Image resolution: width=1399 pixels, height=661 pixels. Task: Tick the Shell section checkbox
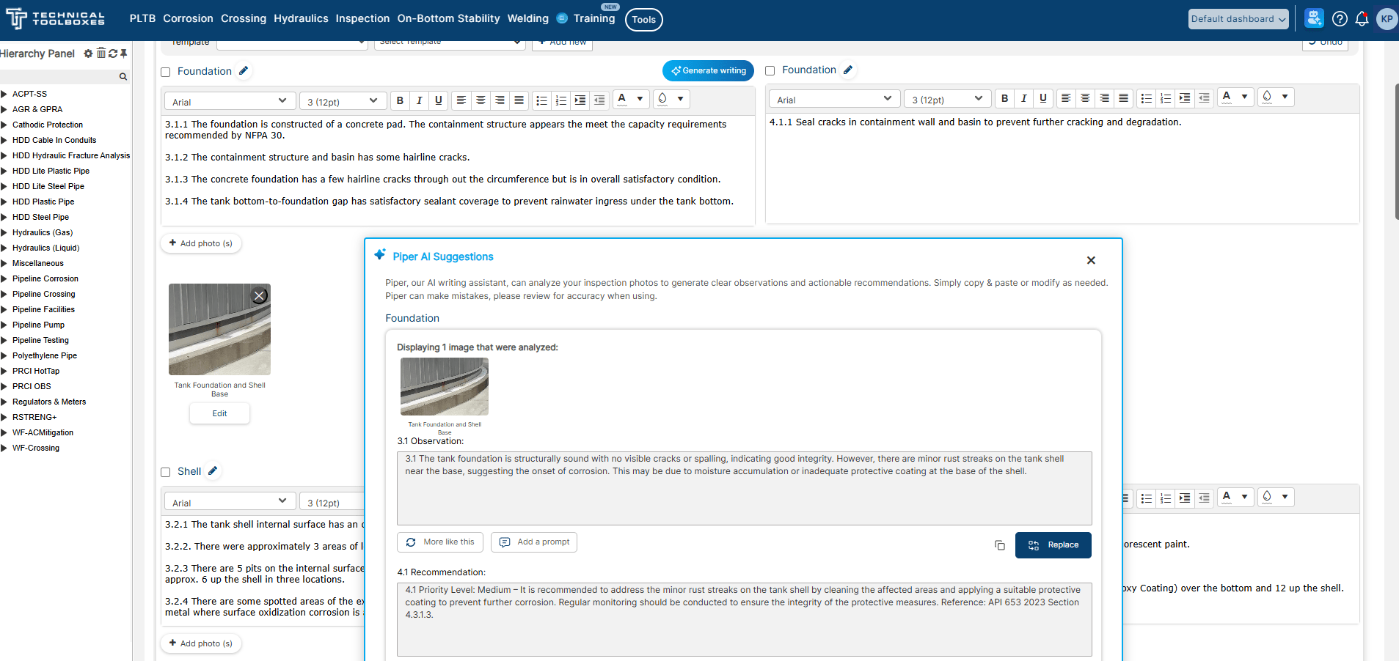click(166, 472)
